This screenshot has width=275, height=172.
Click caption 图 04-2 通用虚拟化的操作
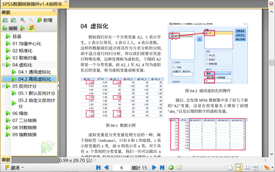208,91
